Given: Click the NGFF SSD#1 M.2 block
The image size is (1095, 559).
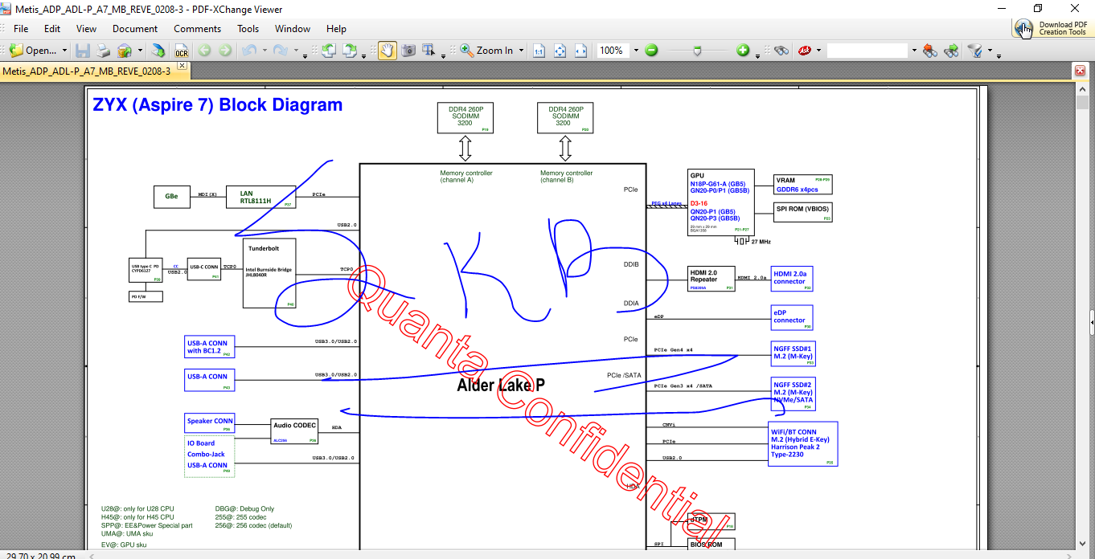Looking at the screenshot, I should 794,353.
